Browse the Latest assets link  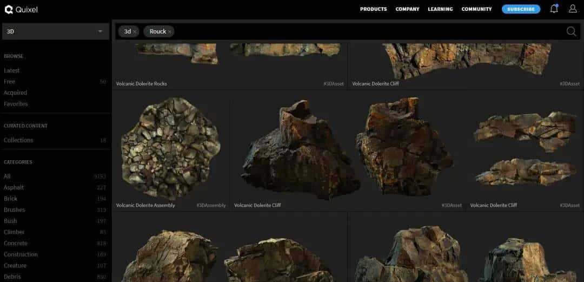[12, 70]
